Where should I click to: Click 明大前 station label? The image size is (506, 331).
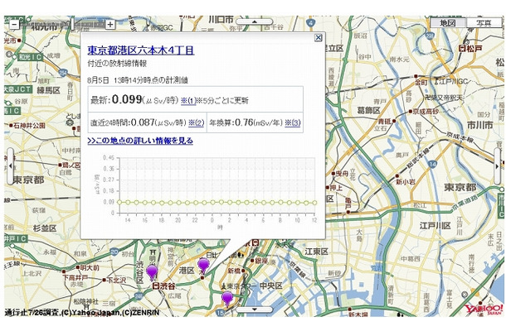pyautogui.click(x=90, y=267)
